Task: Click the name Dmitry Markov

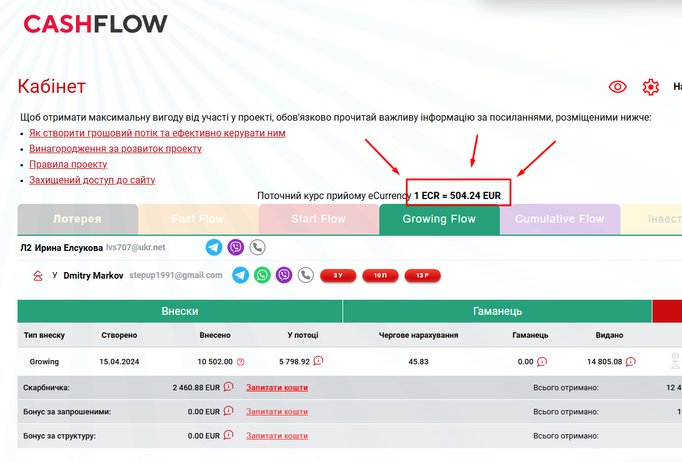Action: point(93,276)
